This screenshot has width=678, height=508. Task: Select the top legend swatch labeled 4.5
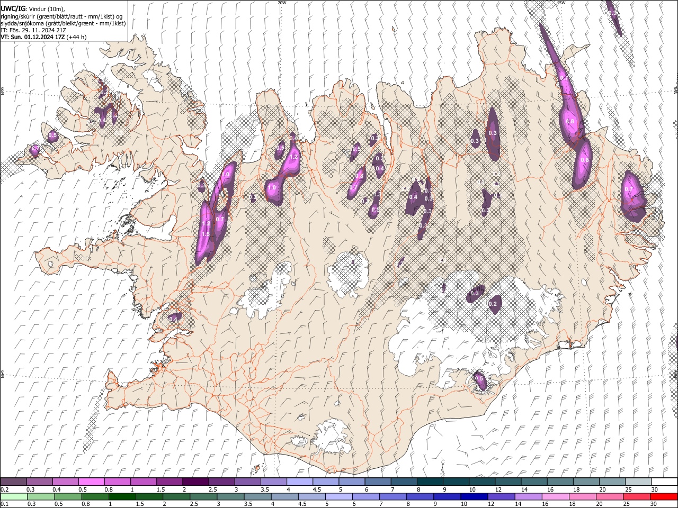coord(325,482)
